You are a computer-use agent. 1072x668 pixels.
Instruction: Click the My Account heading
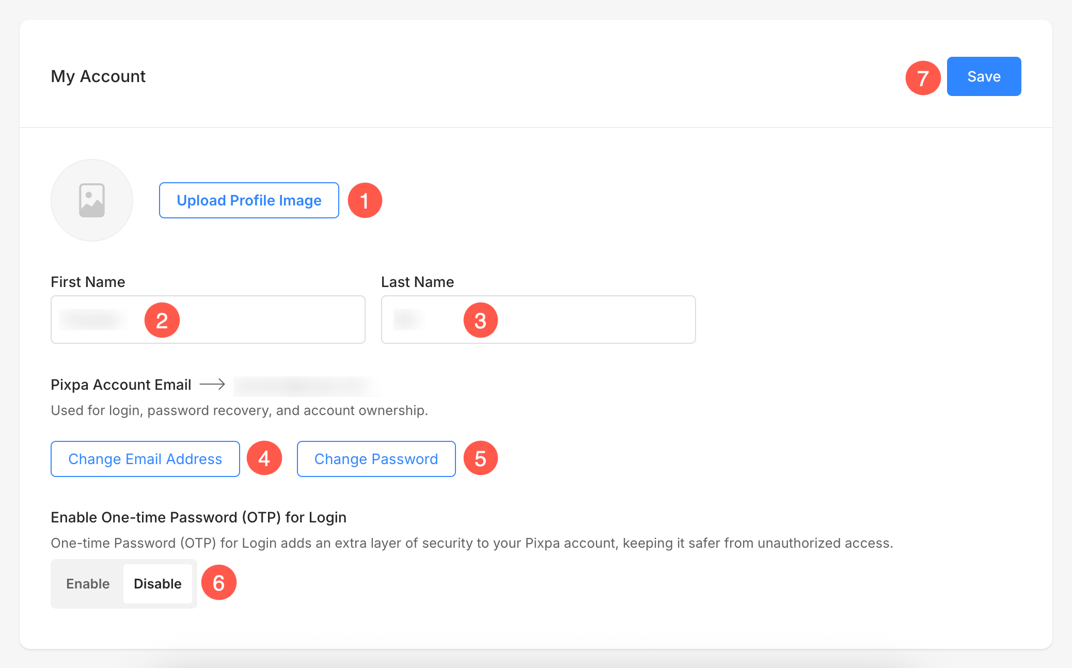98,76
